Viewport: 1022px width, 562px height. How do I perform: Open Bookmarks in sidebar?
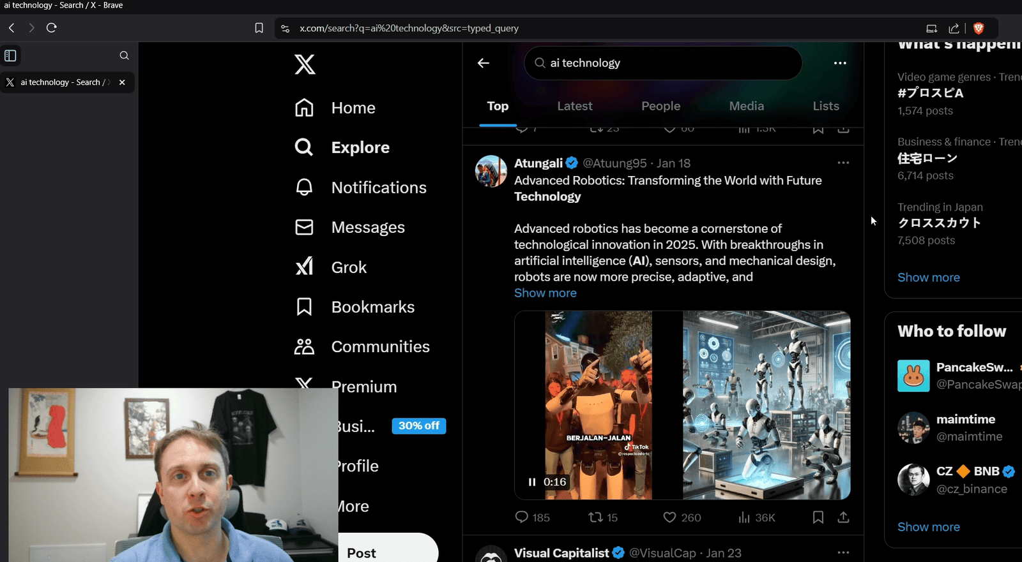coord(355,307)
